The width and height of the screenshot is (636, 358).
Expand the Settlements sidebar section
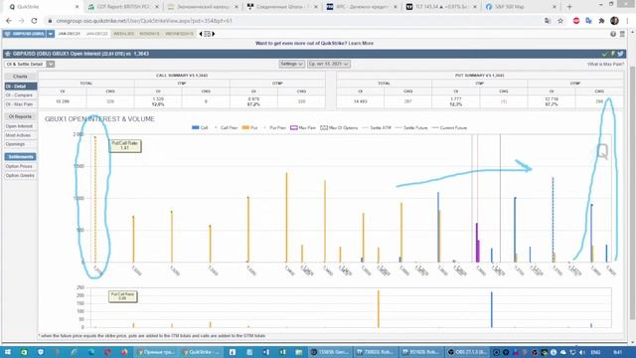21,157
